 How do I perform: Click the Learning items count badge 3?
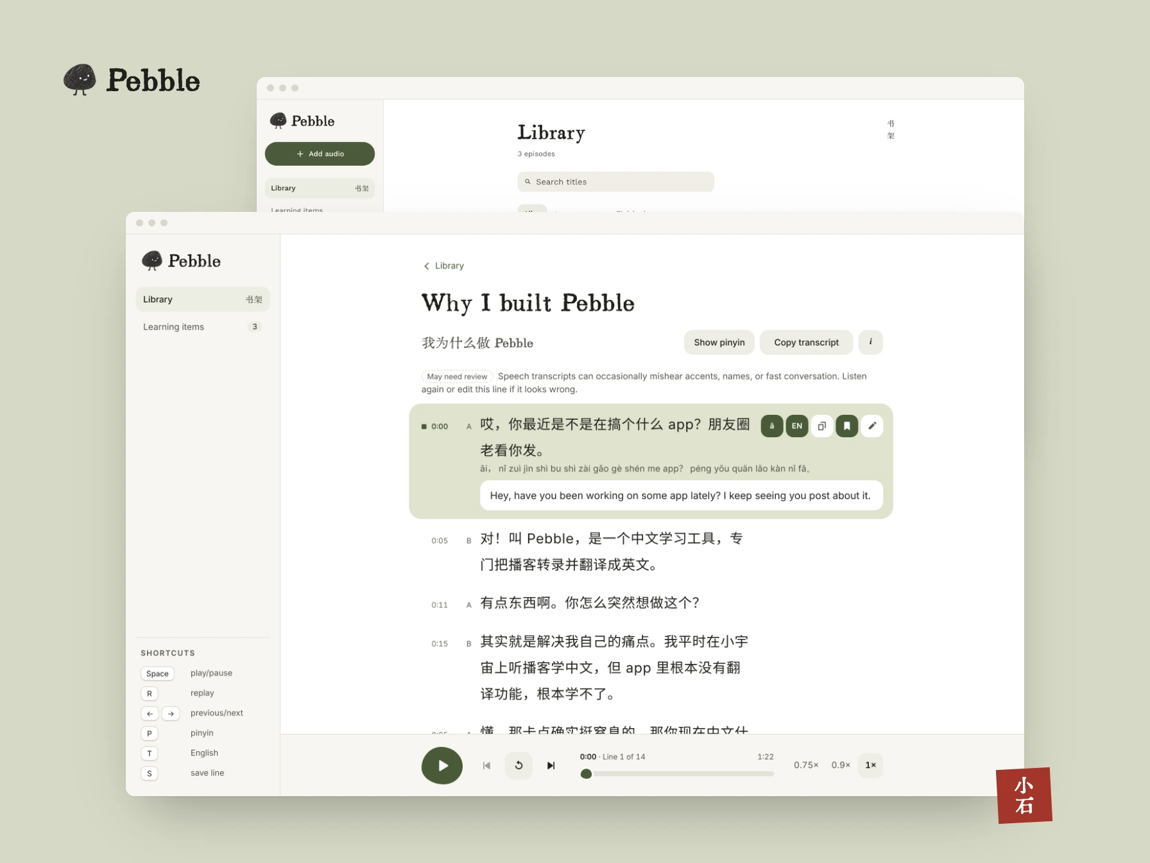255,327
